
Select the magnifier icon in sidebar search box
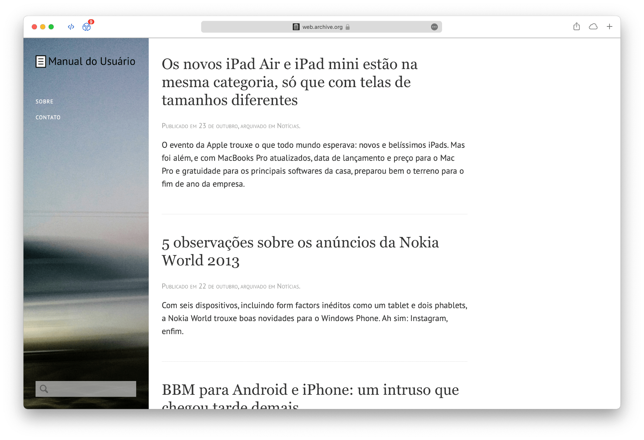click(x=44, y=389)
